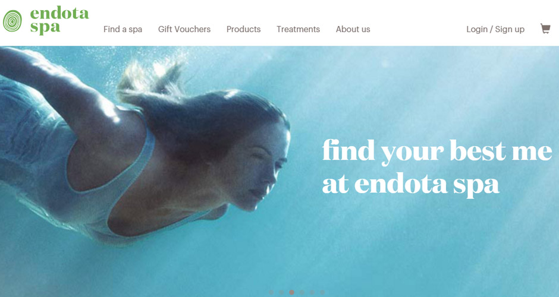Click the green "spa" word in the logo
Image resolution: width=559 pixels, height=297 pixels.
[45, 28]
